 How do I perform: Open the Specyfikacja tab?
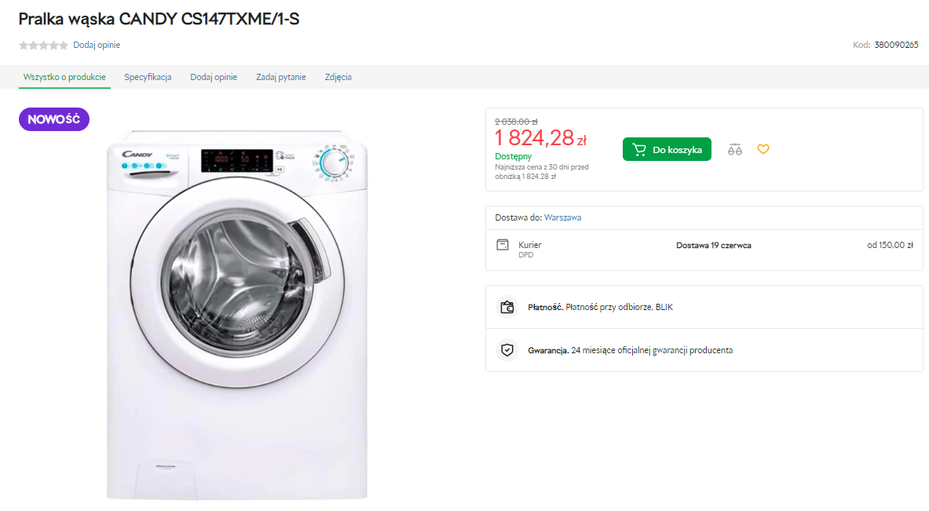coord(148,77)
